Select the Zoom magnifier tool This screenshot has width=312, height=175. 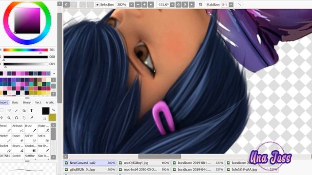point(9,118)
